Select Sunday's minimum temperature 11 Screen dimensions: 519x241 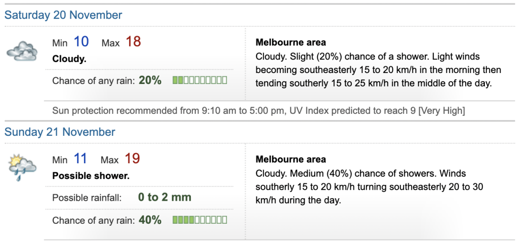80,159
